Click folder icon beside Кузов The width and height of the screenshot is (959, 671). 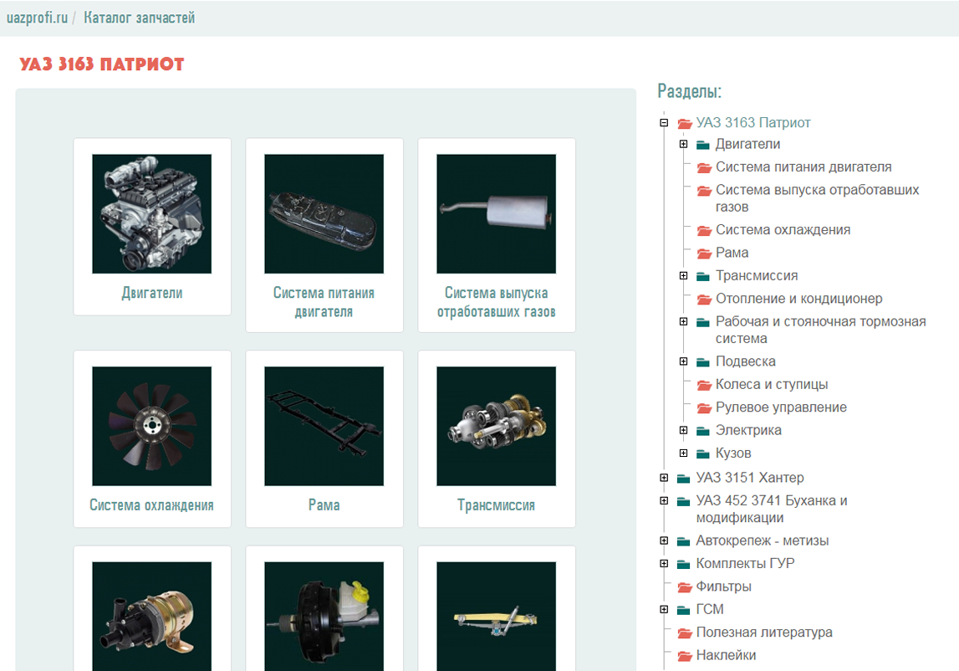(x=703, y=453)
